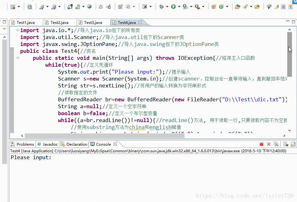Click the IOException text in main signature
The image size is (297, 202).
(195, 58)
